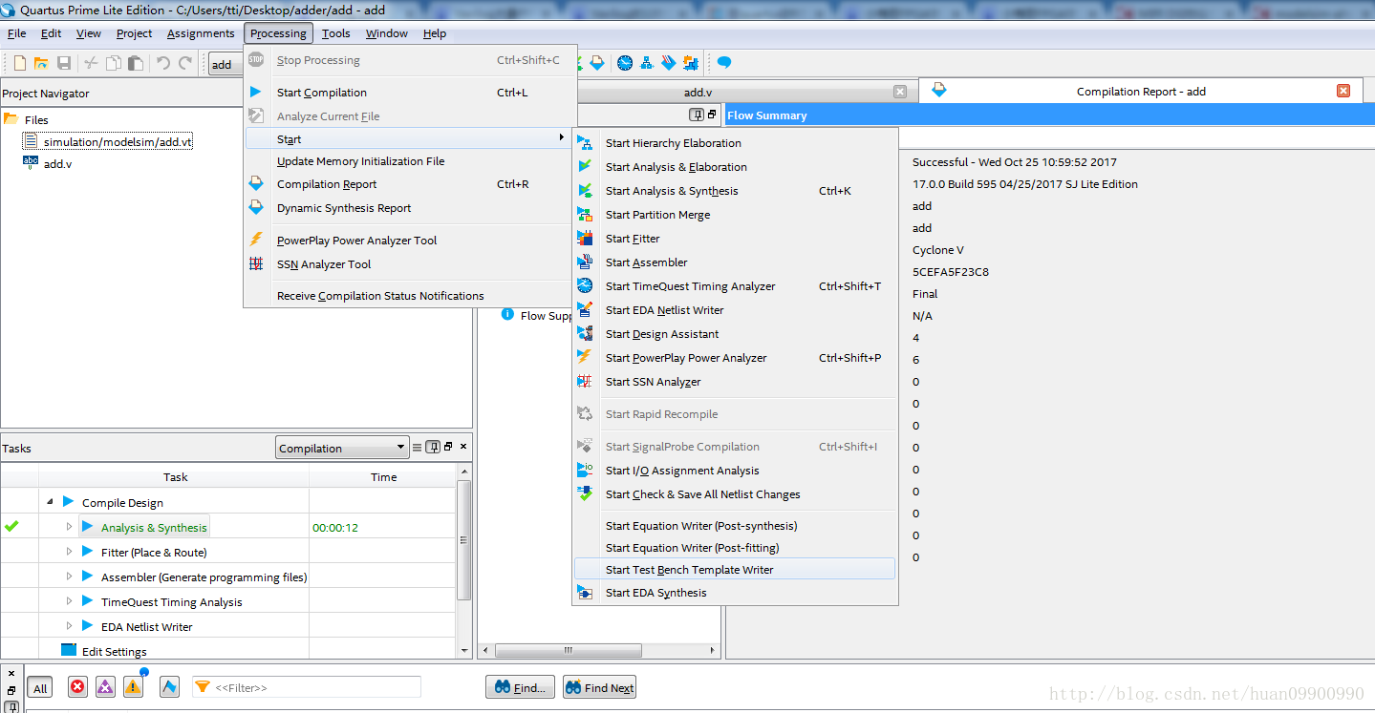Click the Time column header
Image resolution: width=1375 pixels, height=713 pixels.
[x=383, y=476]
